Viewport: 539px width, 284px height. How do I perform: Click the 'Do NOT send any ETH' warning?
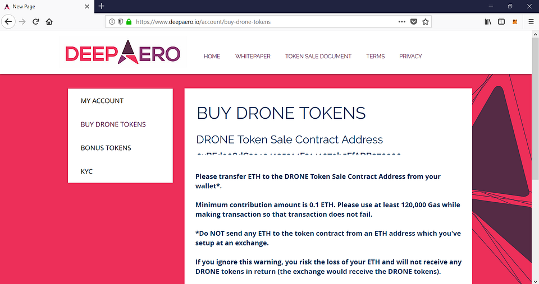(x=328, y=238)
